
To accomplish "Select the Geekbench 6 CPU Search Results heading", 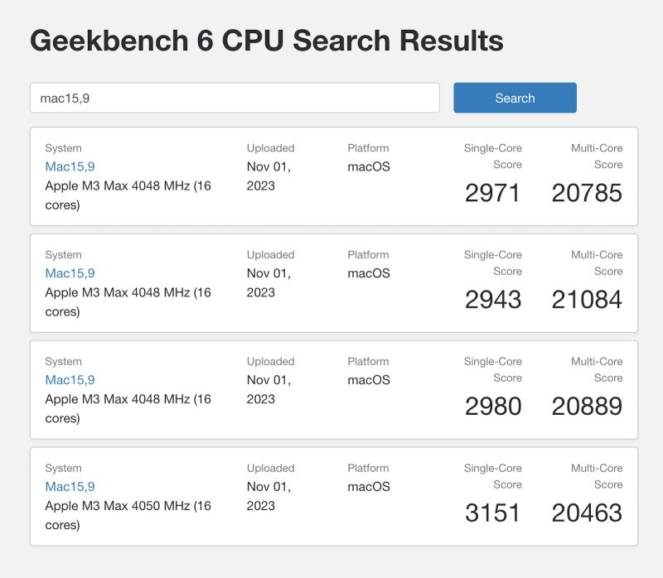I will pos(266,40).
